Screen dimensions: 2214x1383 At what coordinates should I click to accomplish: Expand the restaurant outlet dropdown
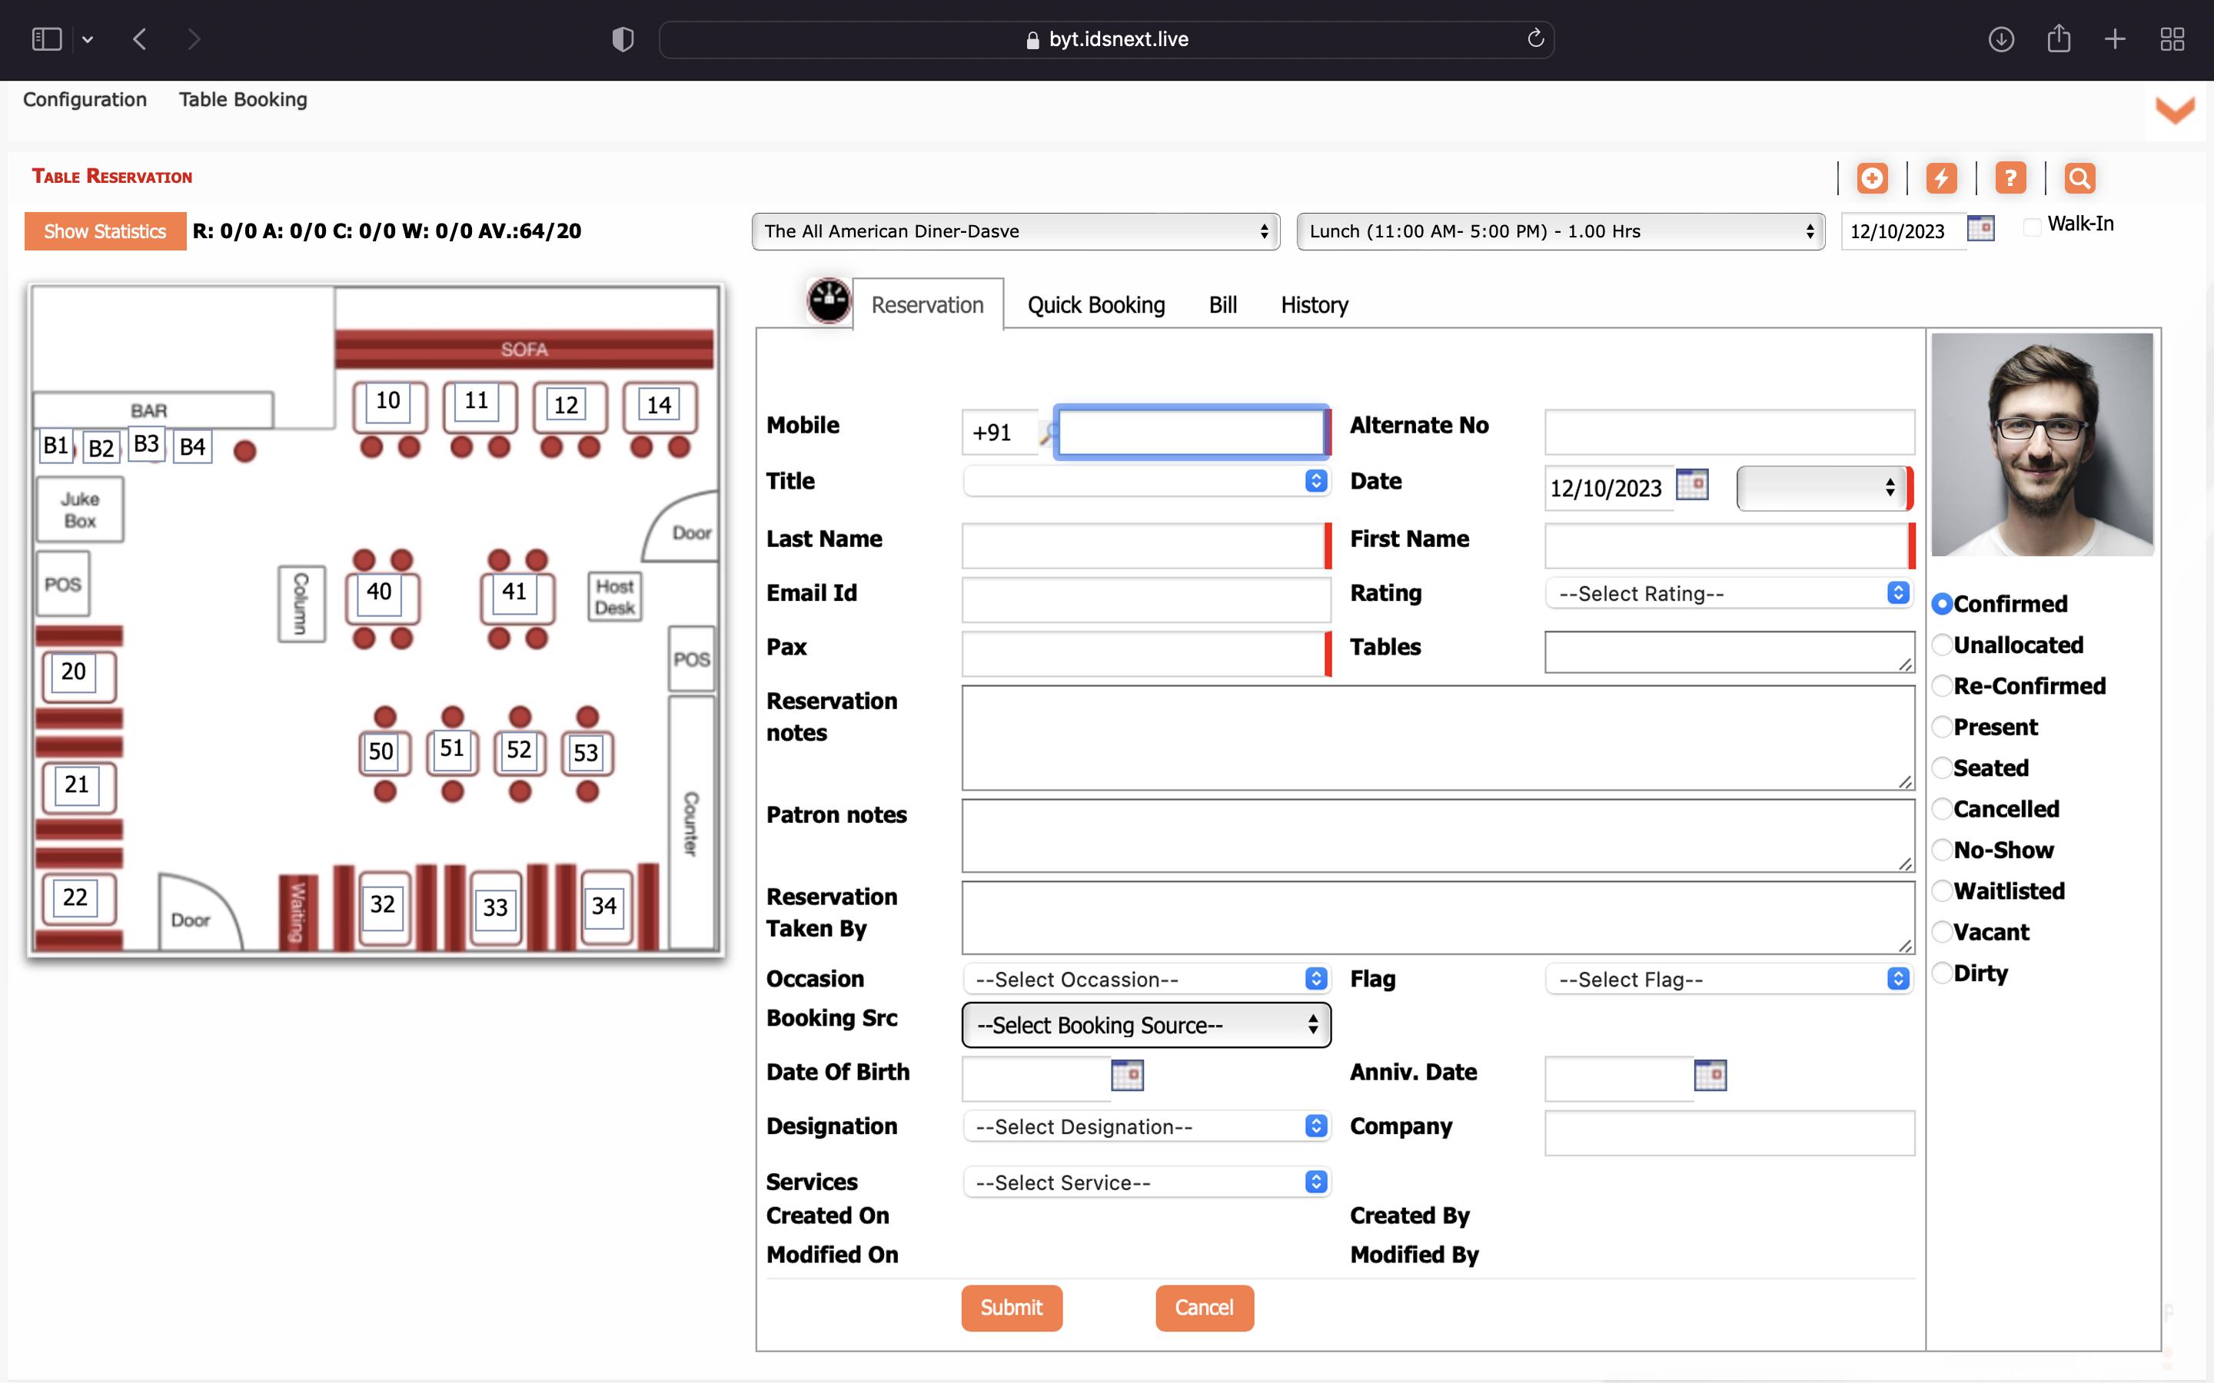point(1016,231)
